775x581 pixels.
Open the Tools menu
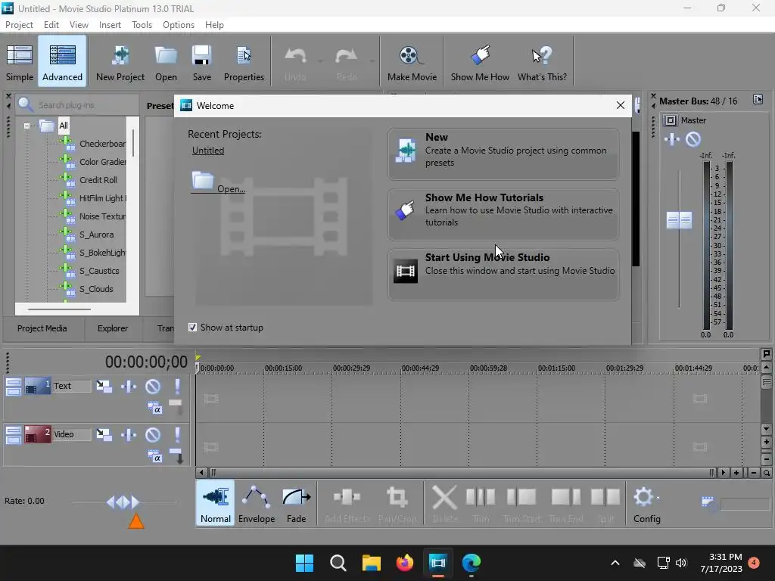coord(142,25)
